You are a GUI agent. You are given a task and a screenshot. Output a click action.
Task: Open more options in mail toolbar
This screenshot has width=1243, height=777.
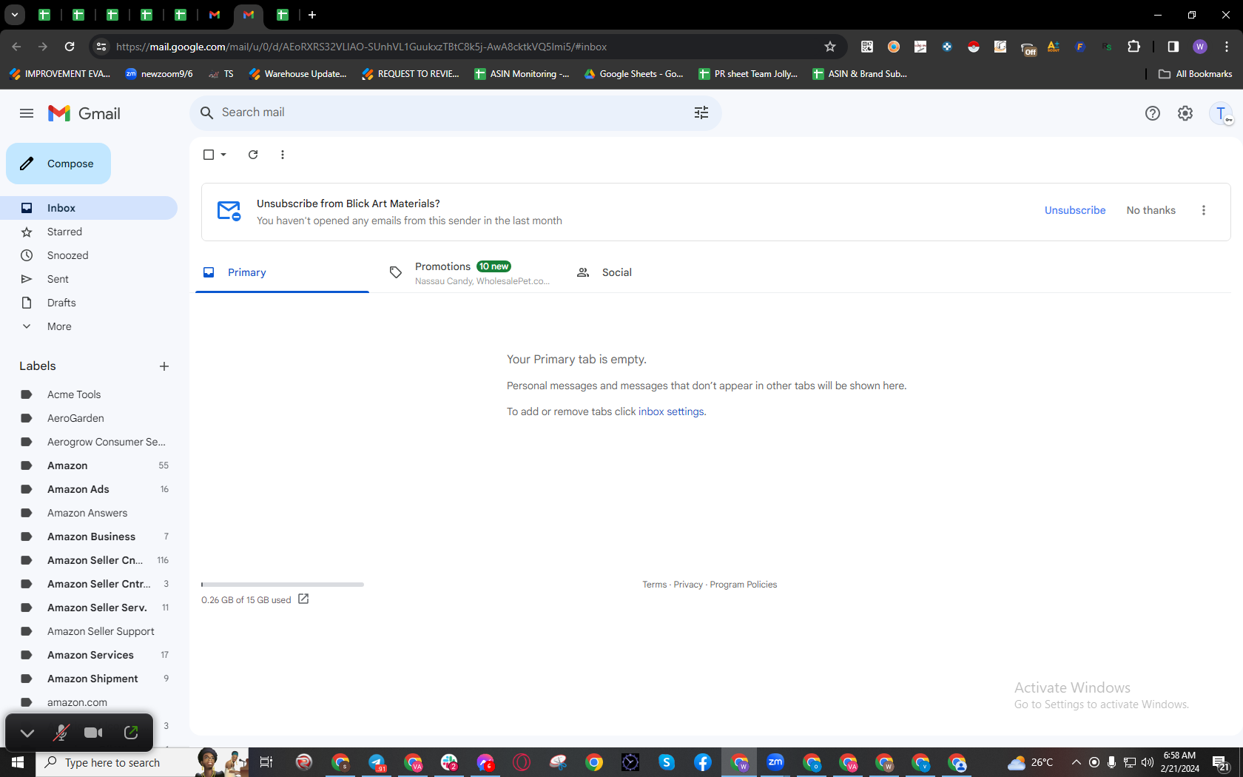coord(283,155)
